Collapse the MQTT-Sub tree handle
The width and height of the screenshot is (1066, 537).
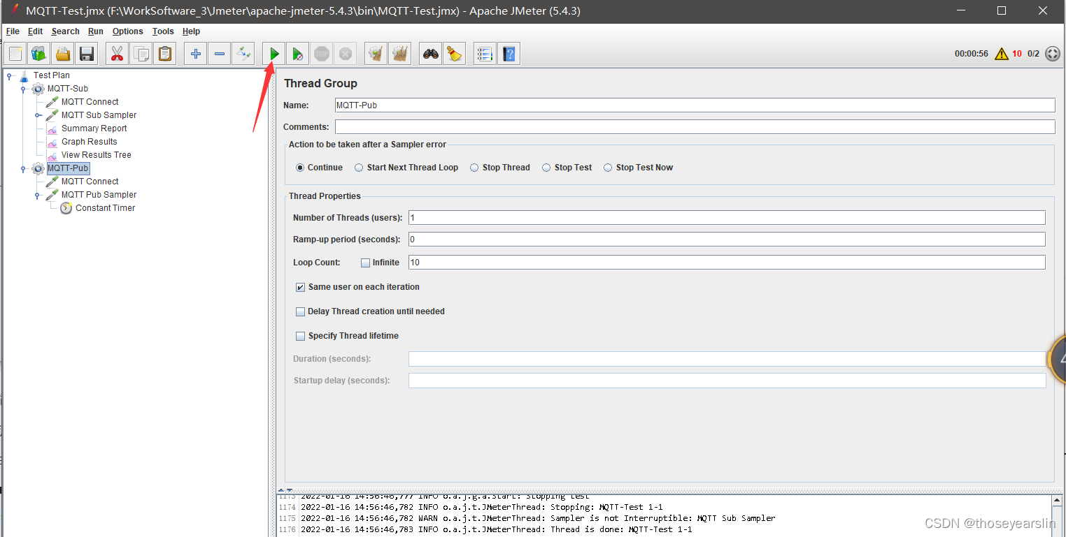tap(23, 89)
